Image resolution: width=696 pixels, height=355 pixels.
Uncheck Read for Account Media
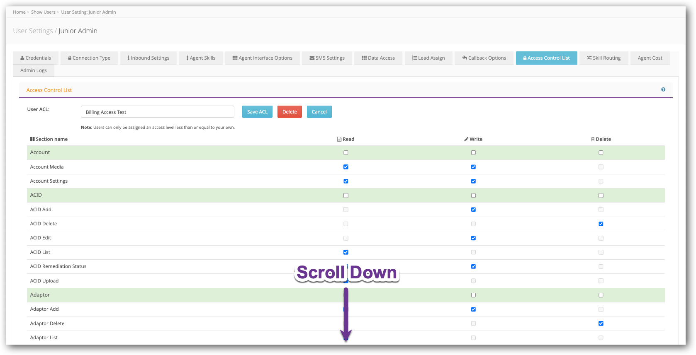(346, 167)
